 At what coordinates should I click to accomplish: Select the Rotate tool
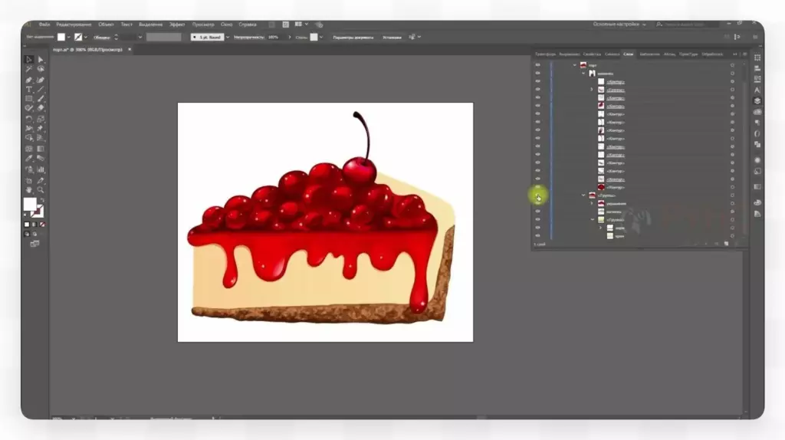(28, 119)
